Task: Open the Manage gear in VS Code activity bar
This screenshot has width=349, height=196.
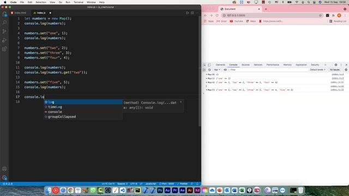Action: pyautogui.click(x=4, y=177)
